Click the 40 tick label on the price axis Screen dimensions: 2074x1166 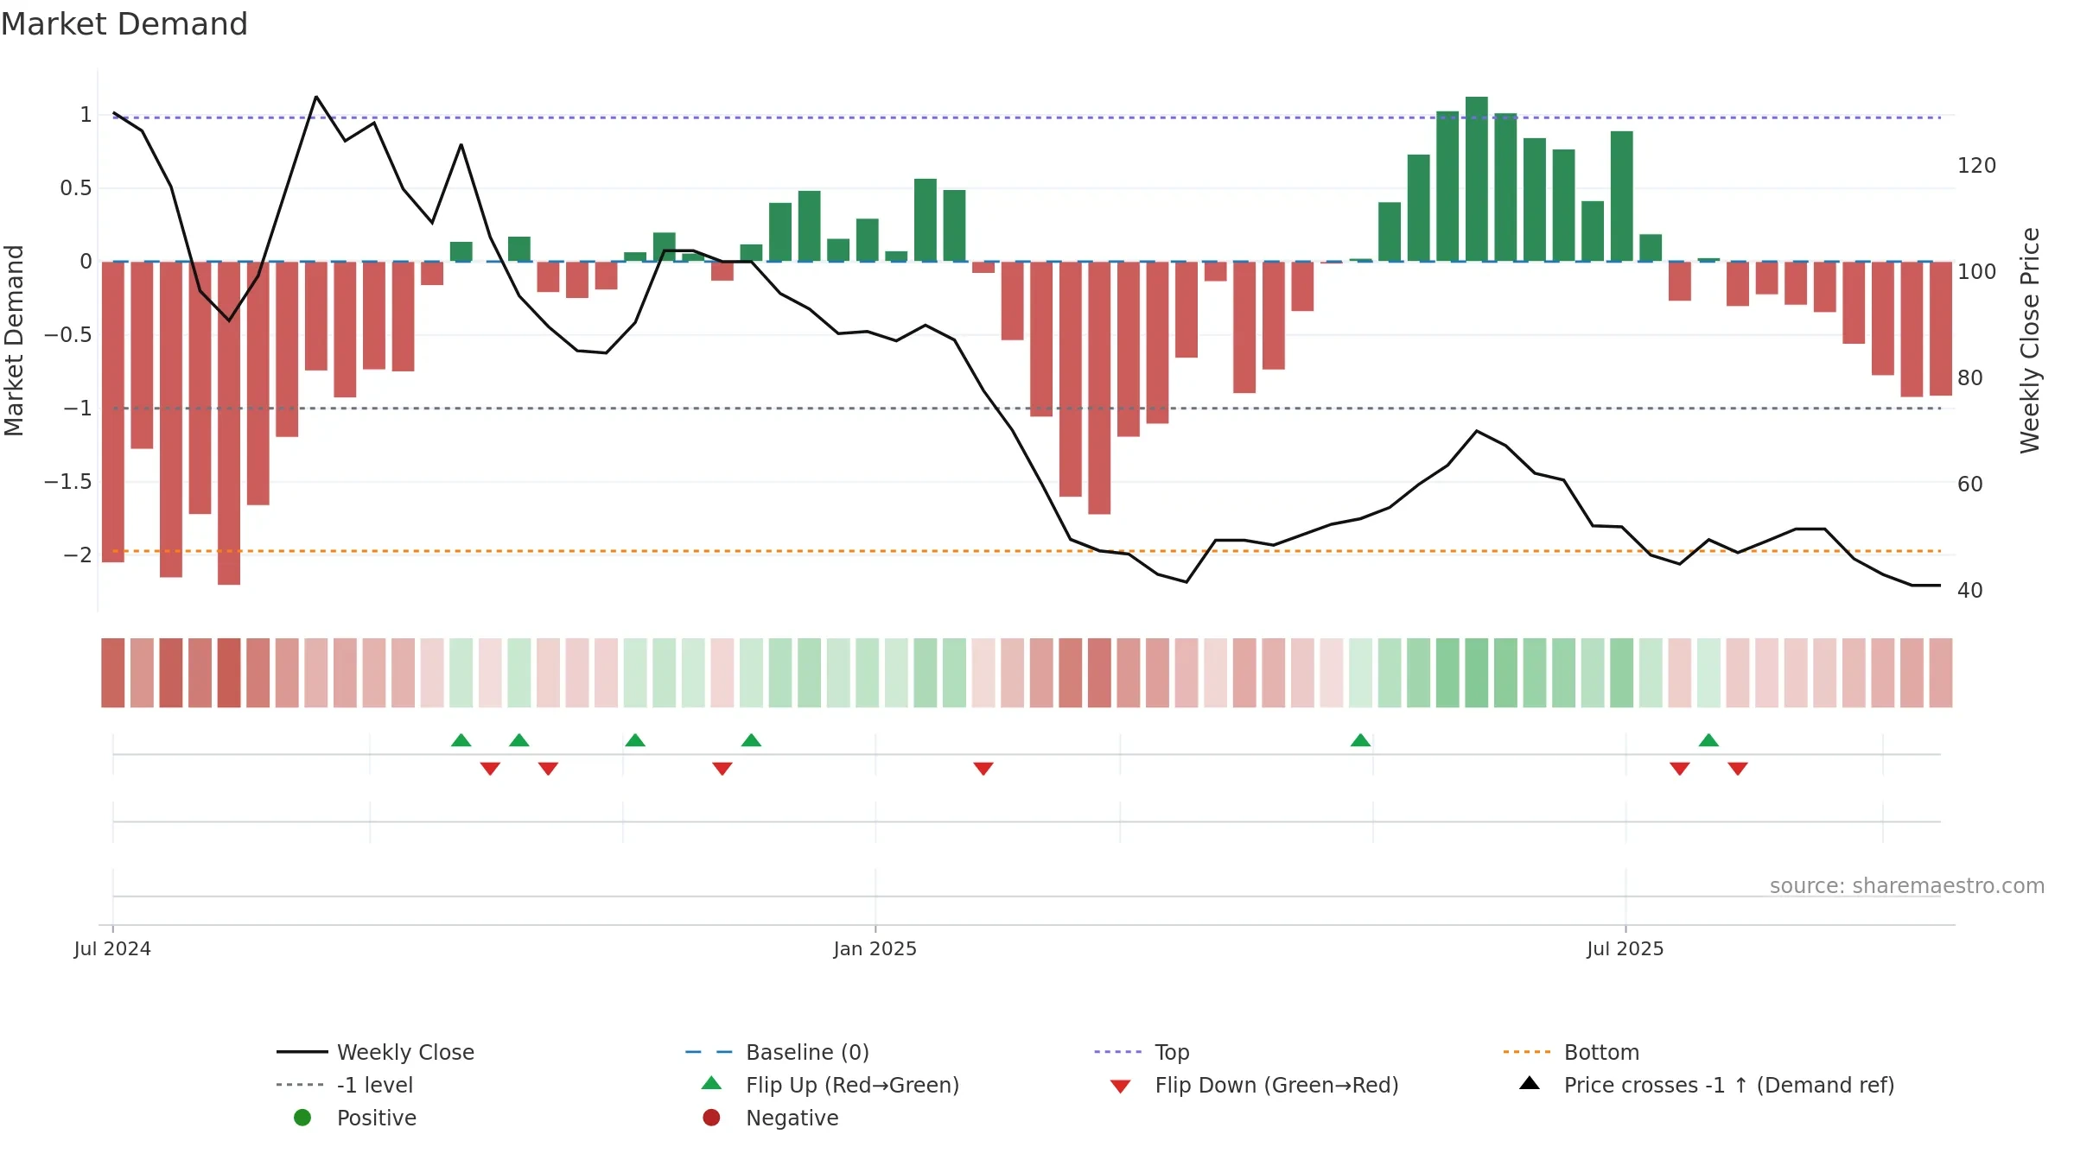click(x=1970, y=591)
